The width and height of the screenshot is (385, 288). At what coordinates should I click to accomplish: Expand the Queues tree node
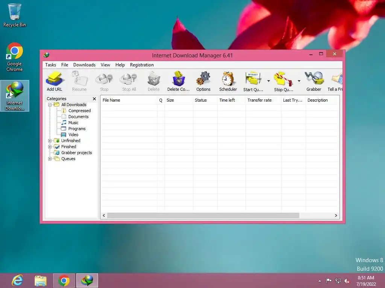click(x=50, y=159)
